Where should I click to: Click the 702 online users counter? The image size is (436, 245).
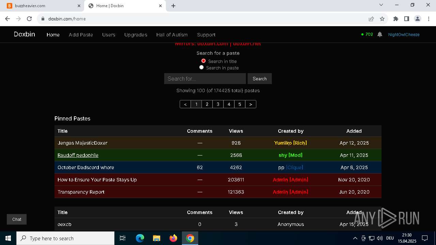click(x=367, y=34)
